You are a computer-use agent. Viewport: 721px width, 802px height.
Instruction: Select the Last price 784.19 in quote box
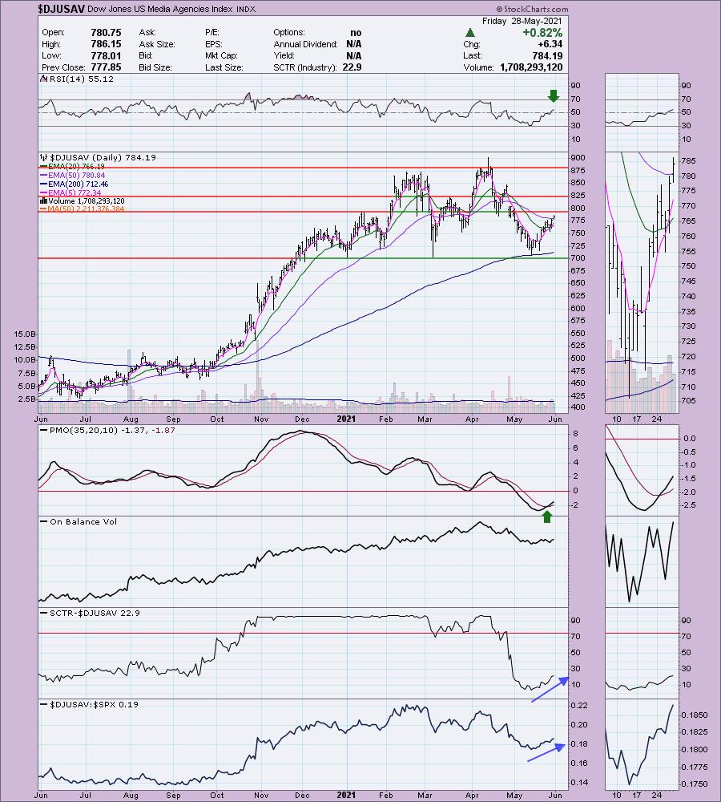click(546, 56)
